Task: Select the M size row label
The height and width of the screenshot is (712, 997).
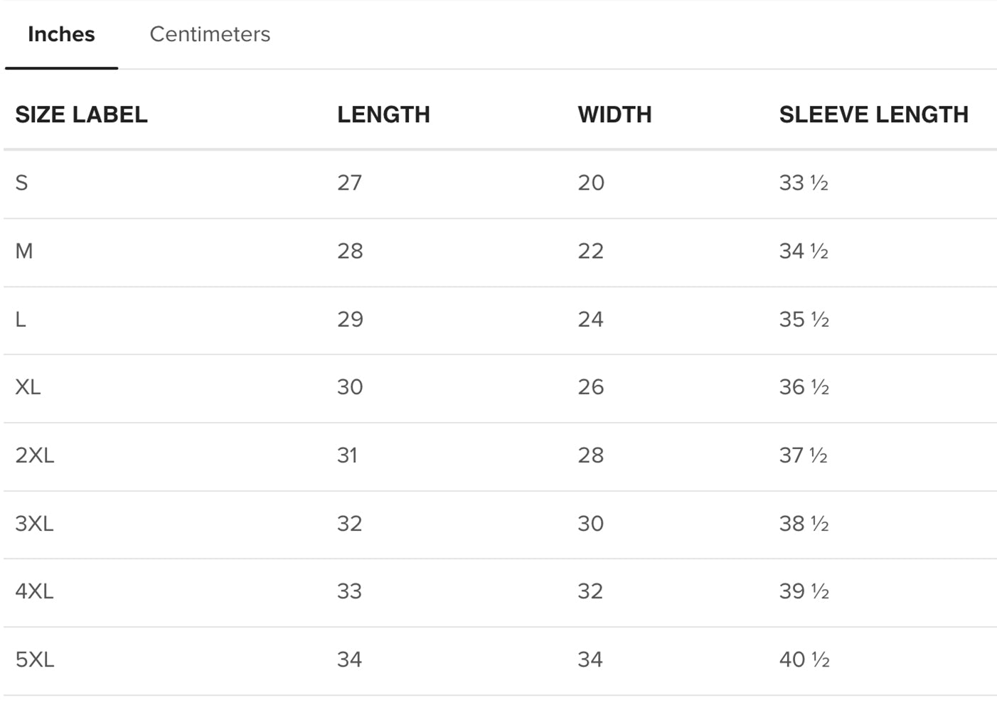Action: (x=24, y=251)
